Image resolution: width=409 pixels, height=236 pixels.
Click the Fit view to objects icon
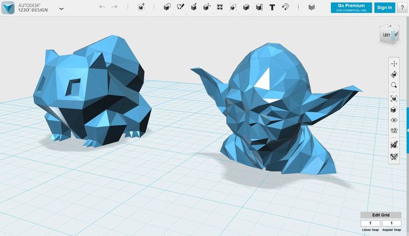(x=394, y=99)
